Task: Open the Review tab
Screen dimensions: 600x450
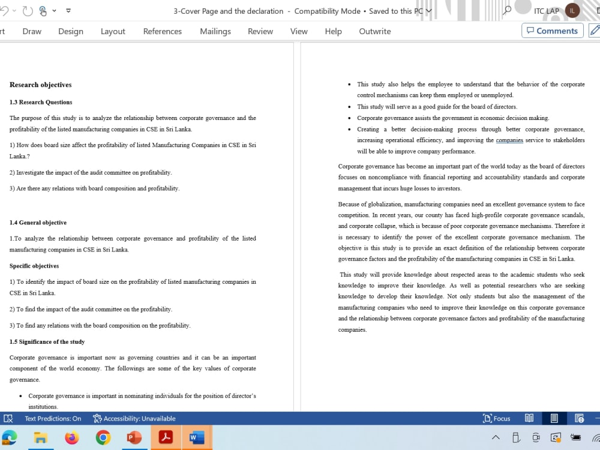Action: click(260, 31)
